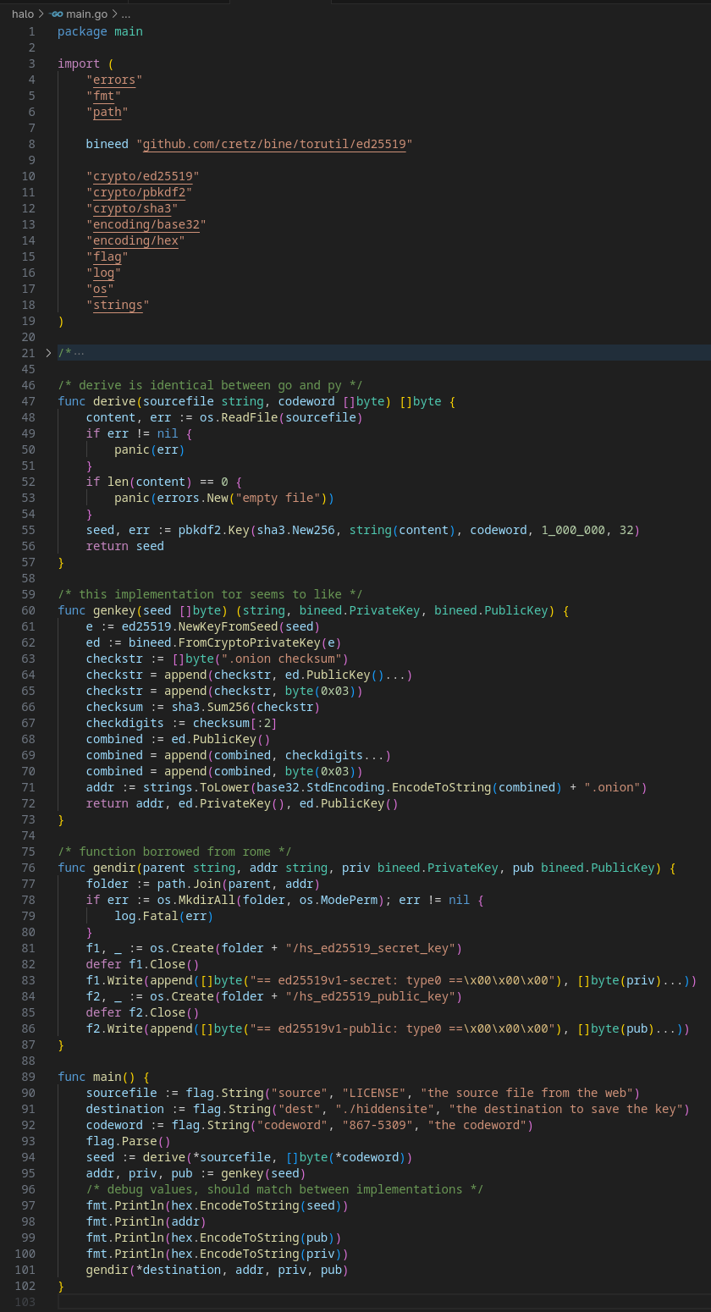
Task: Open the github.com/cretz/bine/torutil/ed25519 link
Action: click(274, 144)
